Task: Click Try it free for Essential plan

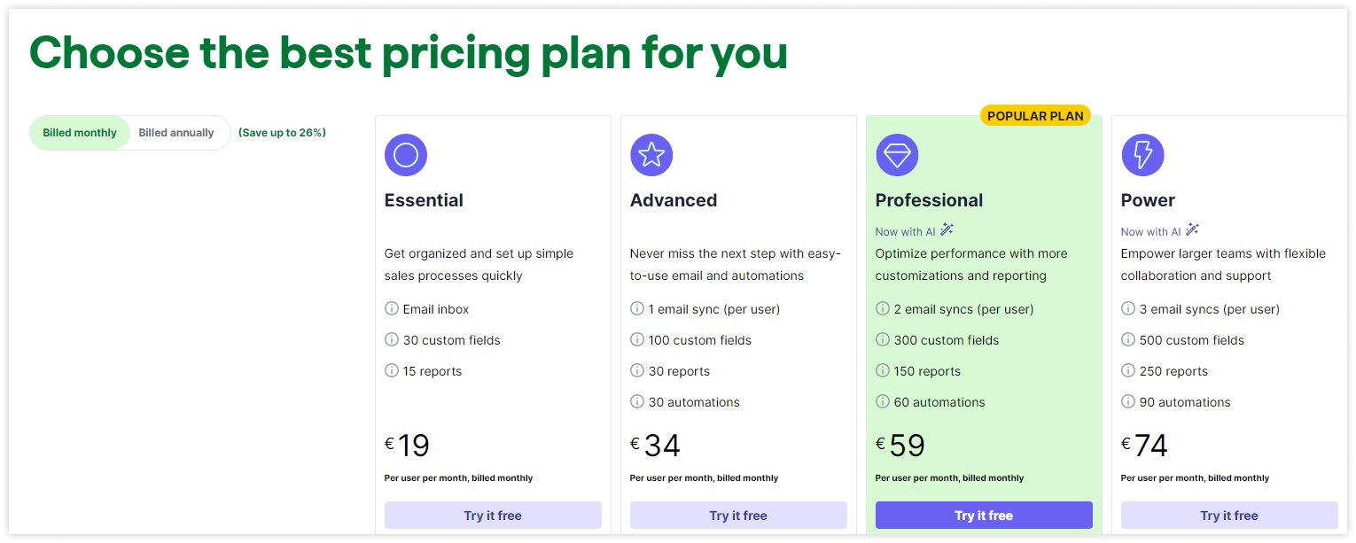Action: pos(493,515)
